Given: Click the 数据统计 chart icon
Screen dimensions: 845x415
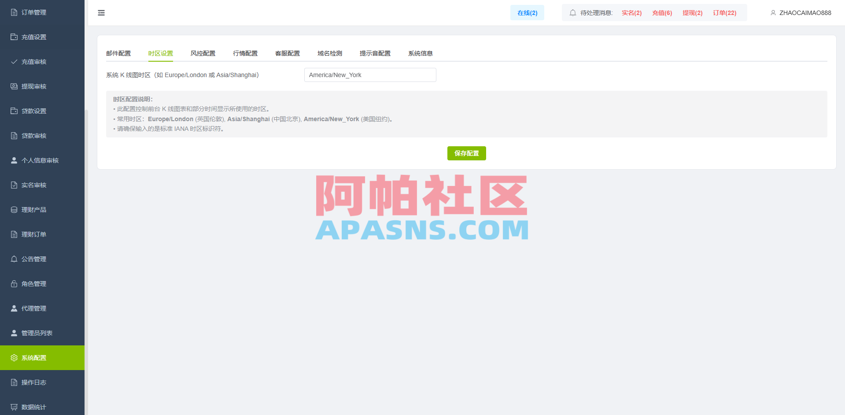Looking at the screenshot, I should point(14,407).
